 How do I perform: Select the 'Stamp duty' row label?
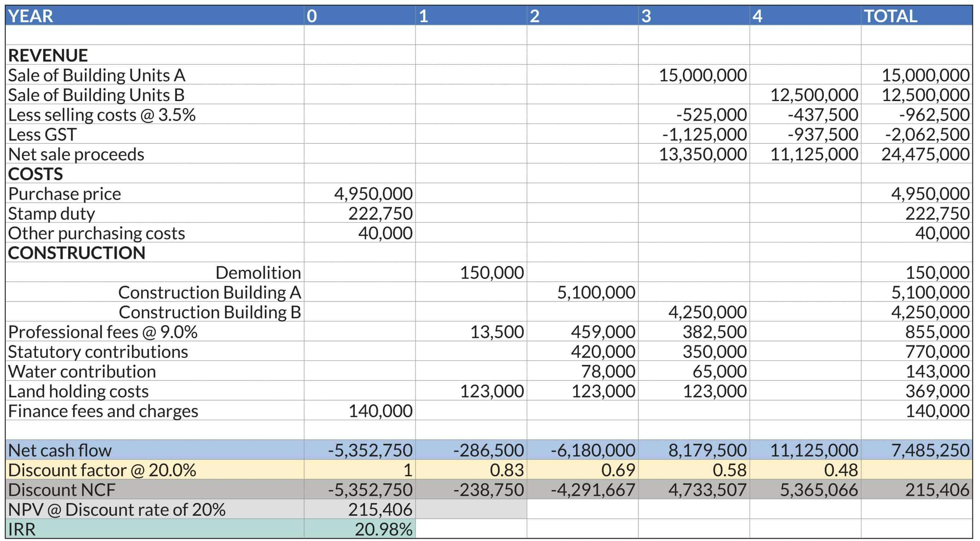point(51,214)
